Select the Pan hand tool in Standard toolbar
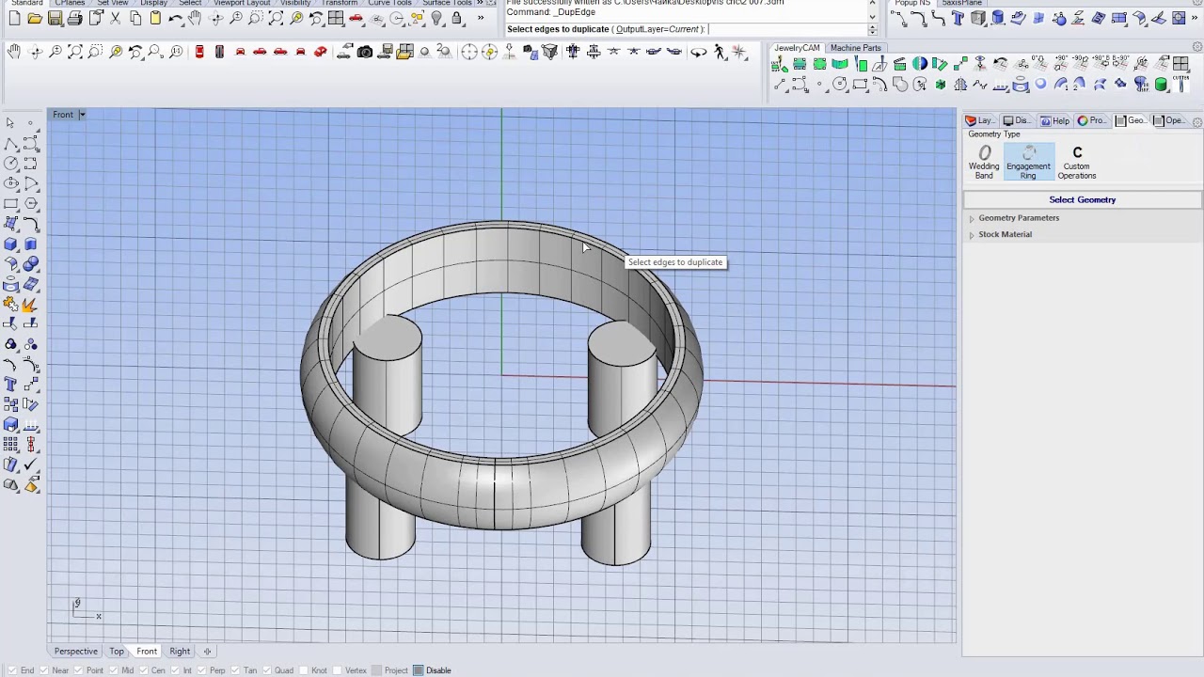1204x677 pixels. (x=195, y=19)
